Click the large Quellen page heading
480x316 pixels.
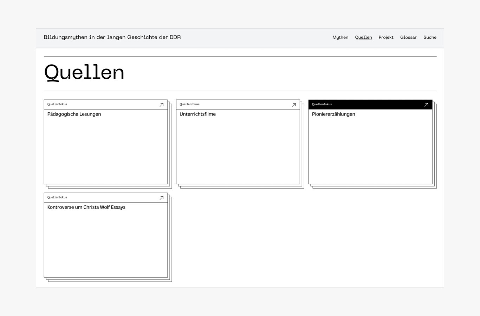pos(84,73)
